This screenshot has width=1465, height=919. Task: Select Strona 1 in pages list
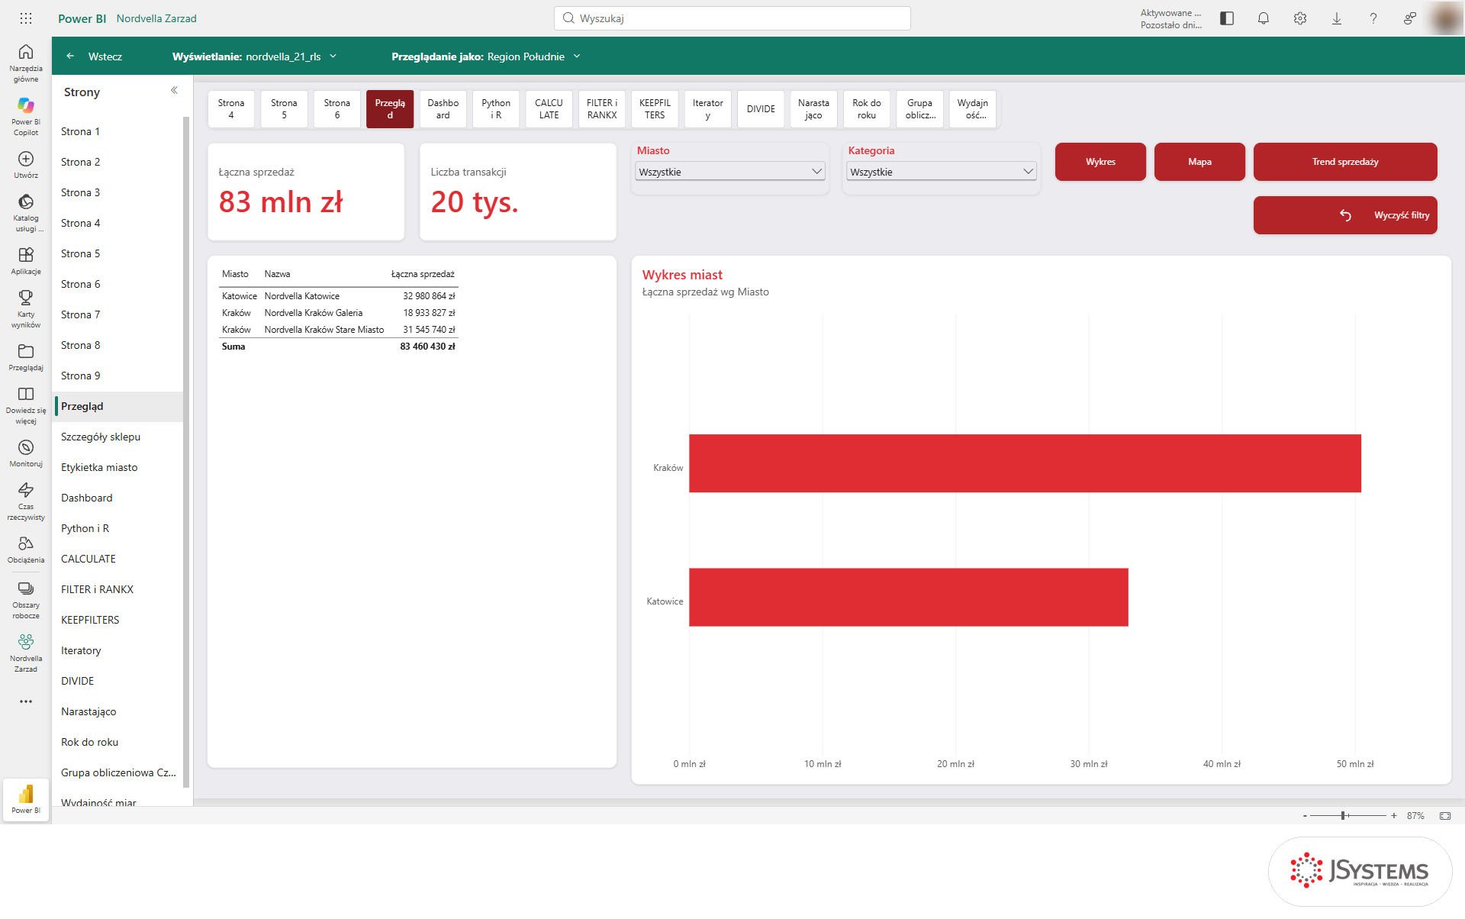pyautogui.click(x=118, y=131)
